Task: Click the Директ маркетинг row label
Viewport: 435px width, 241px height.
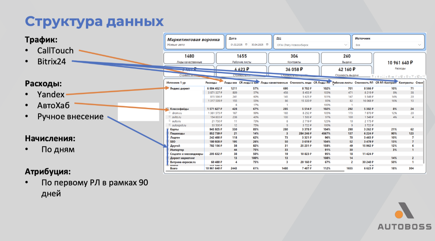Action: click(x=183, y=158)
